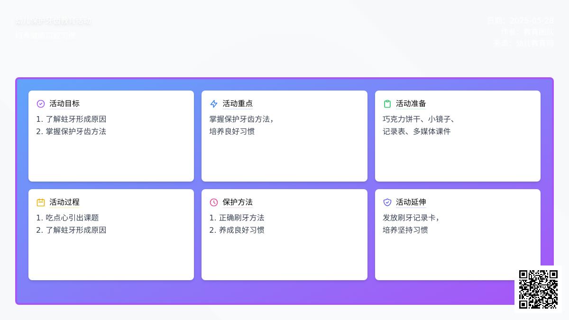Select the 活动延伸 card heading
Screen dimensions: 569x320
411,202
